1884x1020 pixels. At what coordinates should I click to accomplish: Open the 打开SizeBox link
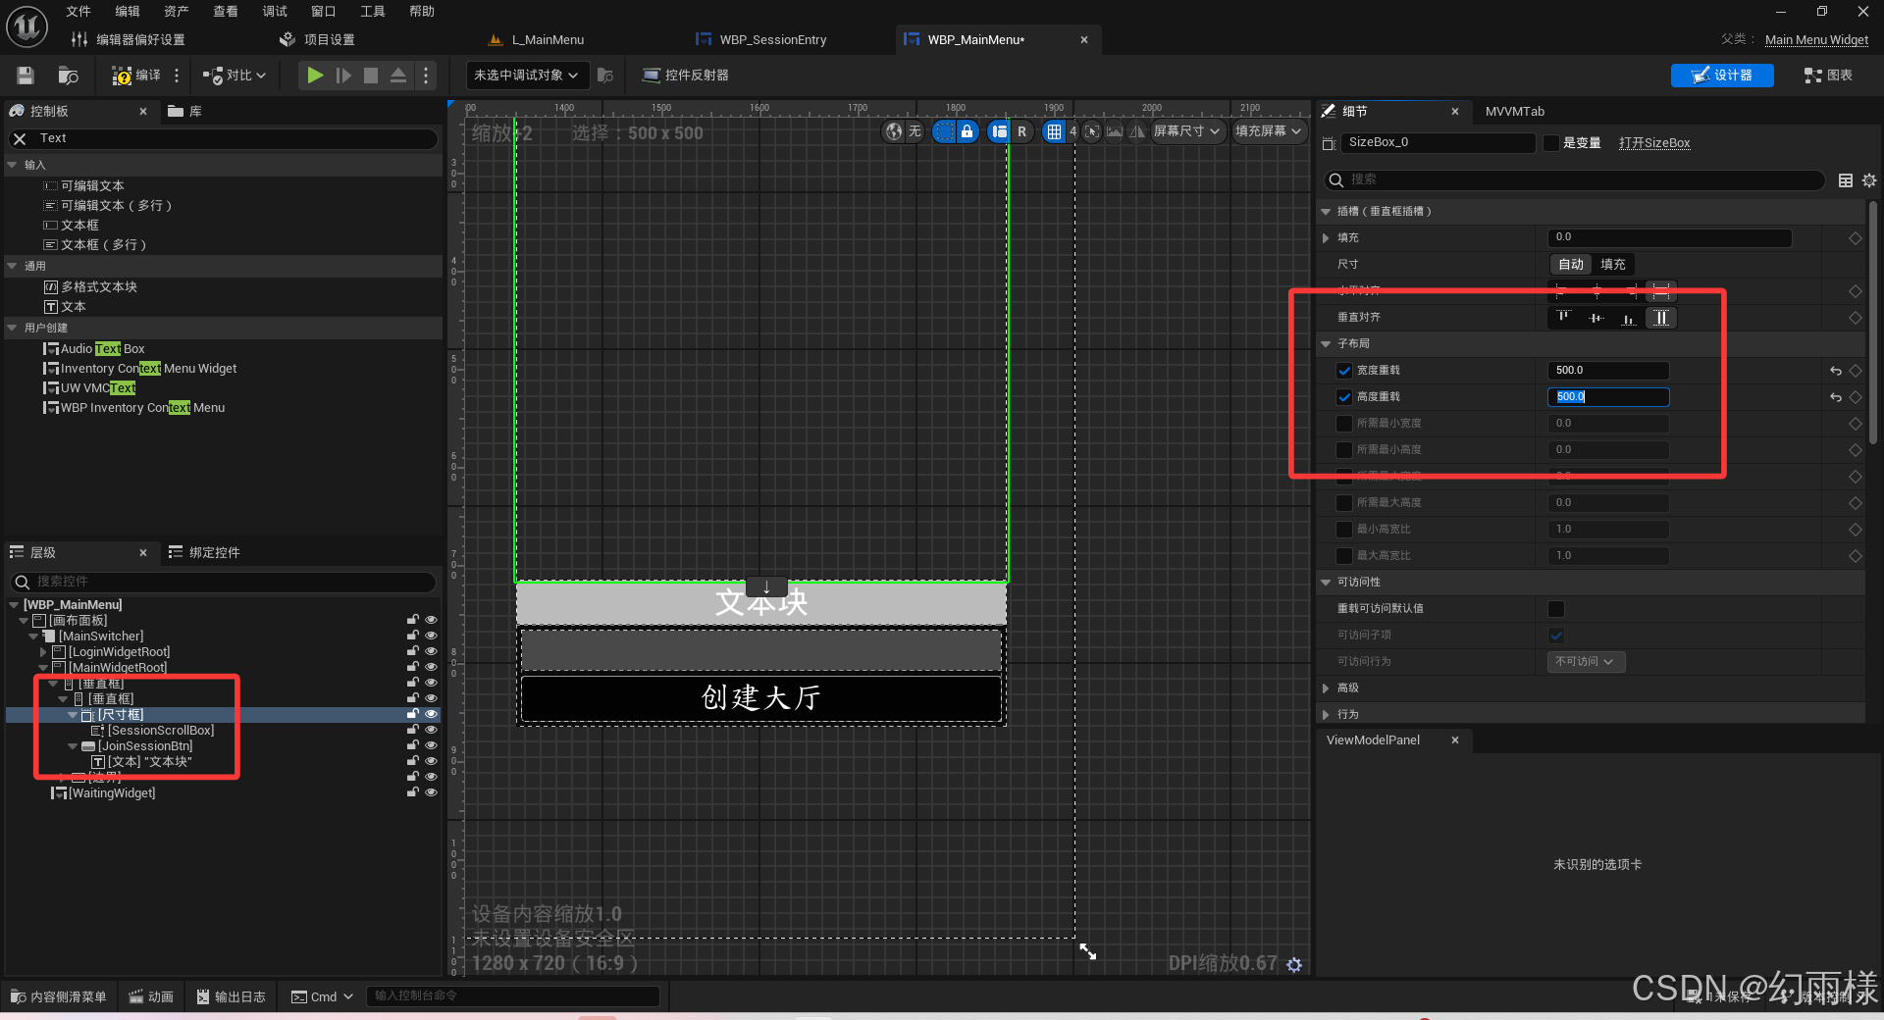click(x=1654, y=143)
